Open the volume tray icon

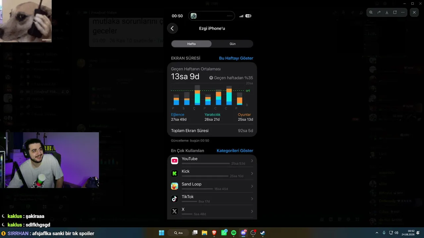[397, 233]
